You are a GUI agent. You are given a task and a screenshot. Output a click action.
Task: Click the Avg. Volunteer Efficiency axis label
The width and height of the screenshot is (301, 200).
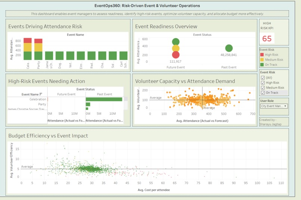click(12, 160)
